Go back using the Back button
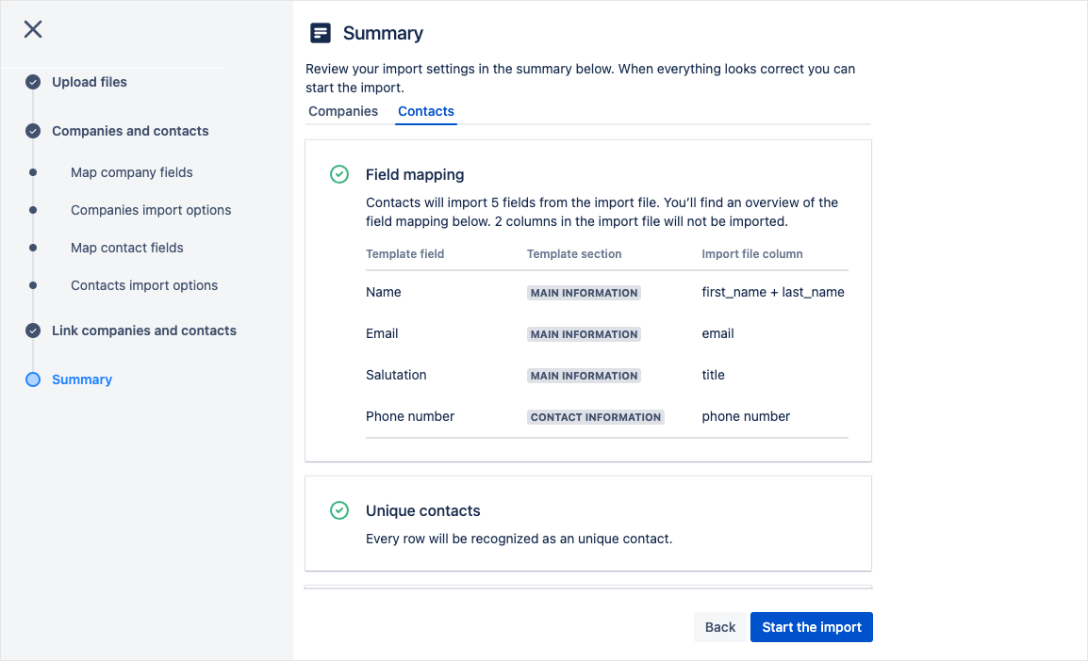Screen dimensions: 1088x661 (x=720, y=627)
